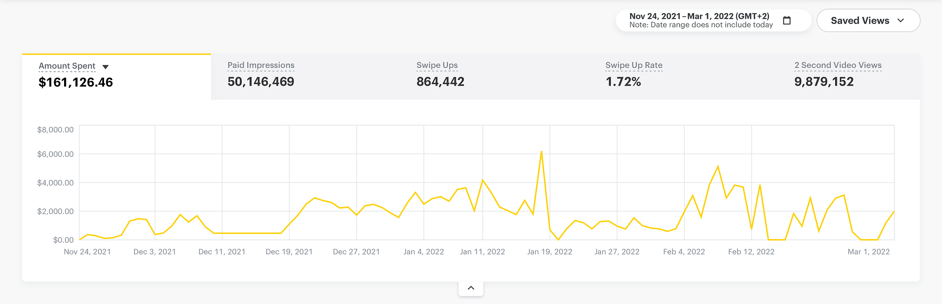Switch to the Swipe Ups tab
This screenshot has height=304, width=942.
tap(495, 76)
